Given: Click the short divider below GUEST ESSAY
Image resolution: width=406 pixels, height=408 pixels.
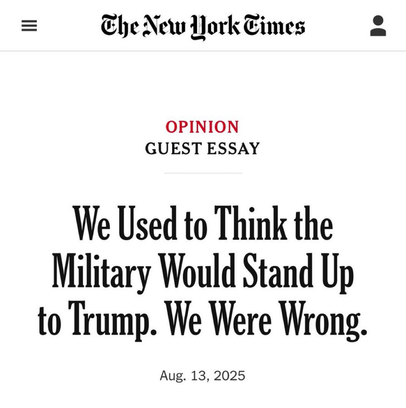Looking at the screenshot, I should tap(203, 173).
